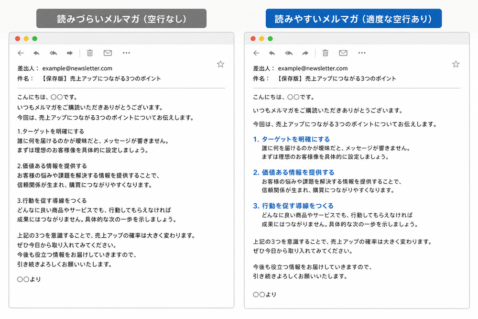The width and height of the screenshot is (478, 319).
Task: Click subject line 【保存版】 in left window
Action: coord(101,78)
